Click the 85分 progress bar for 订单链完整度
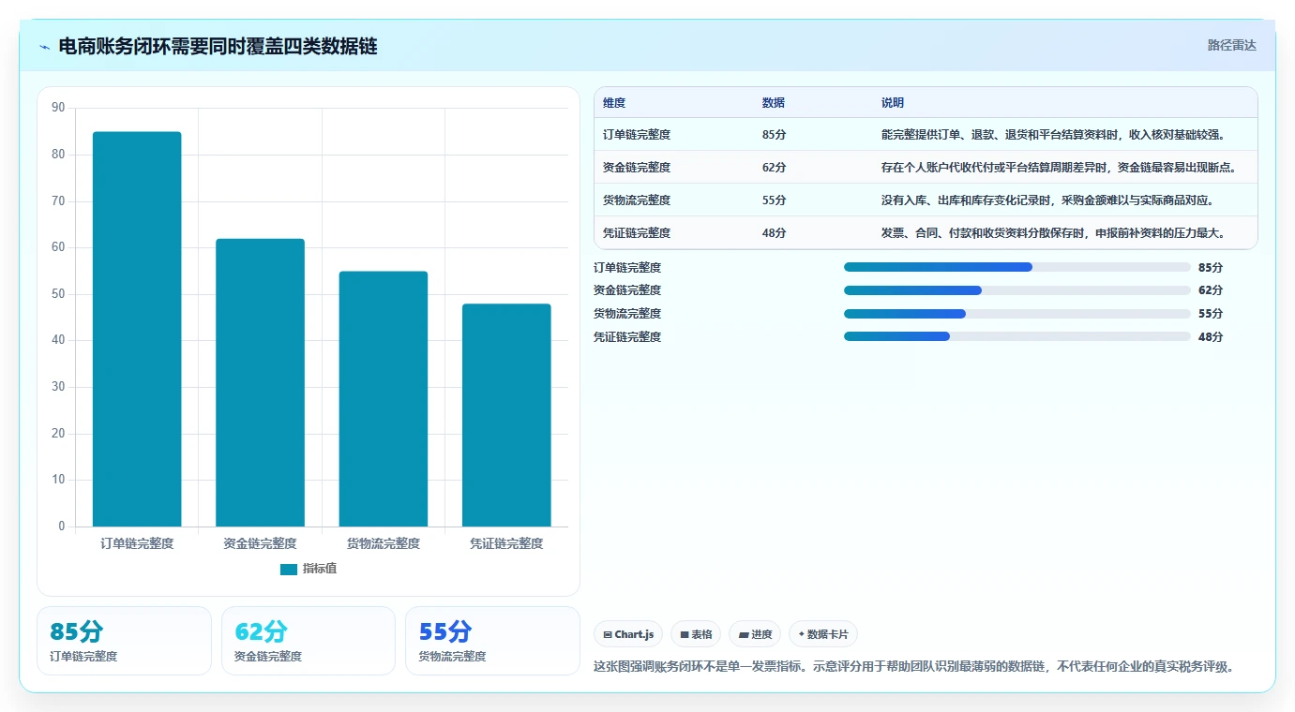Image resolution: width=1295 pixels, height=712 pixels. 1017,267
